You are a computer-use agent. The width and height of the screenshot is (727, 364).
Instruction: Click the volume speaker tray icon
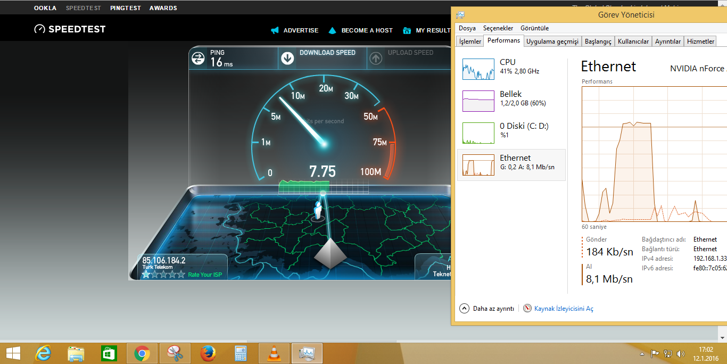[x=681, y=354]
